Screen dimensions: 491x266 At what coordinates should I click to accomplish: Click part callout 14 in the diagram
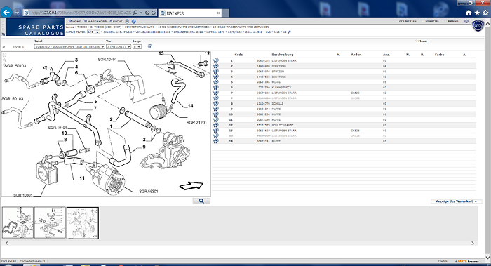(190, 106)
